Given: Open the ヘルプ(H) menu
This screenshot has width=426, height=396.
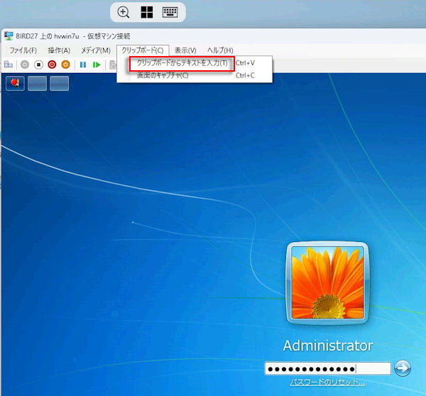Looking at the screenshot, I should pos(220,50).
